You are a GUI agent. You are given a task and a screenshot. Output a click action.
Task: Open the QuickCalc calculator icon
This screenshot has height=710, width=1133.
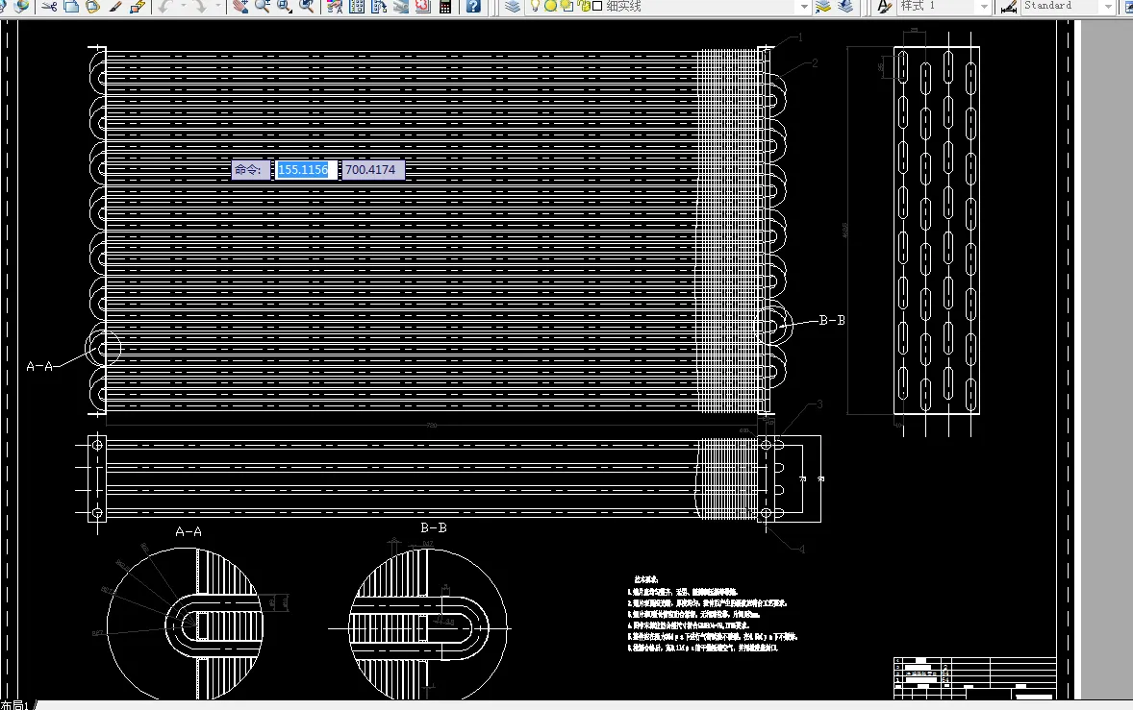point(445,6)
